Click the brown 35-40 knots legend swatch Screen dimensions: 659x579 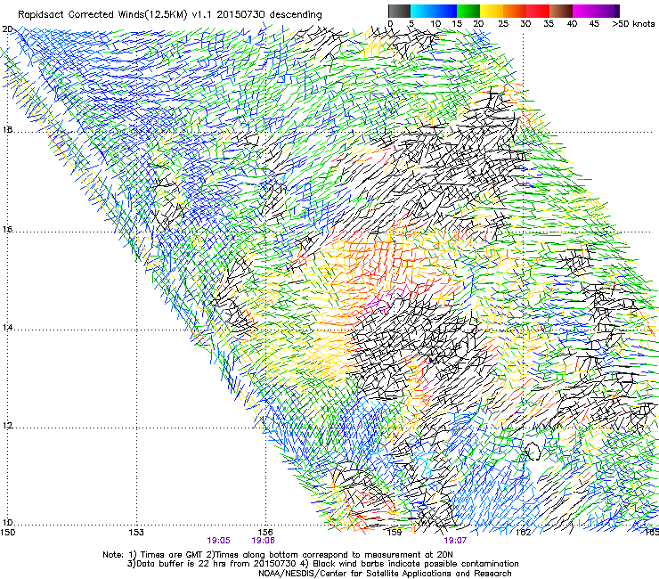coord(561,11)
